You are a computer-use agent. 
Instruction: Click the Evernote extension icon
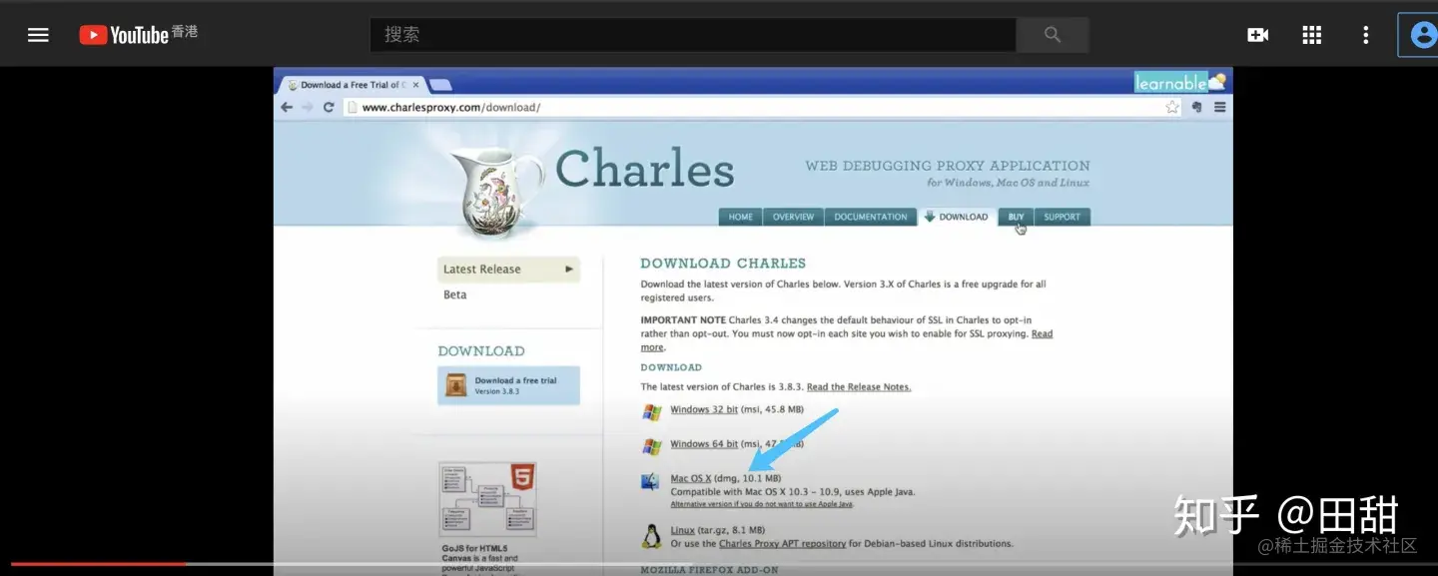(1197, 107)
